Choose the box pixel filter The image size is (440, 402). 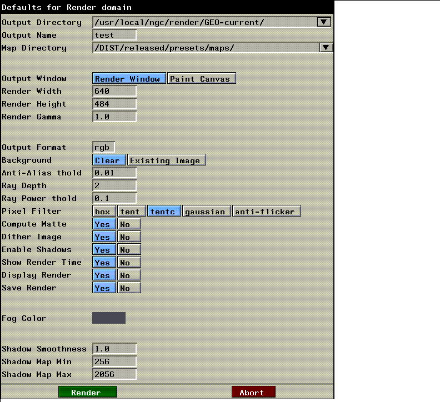click(104, 211)
